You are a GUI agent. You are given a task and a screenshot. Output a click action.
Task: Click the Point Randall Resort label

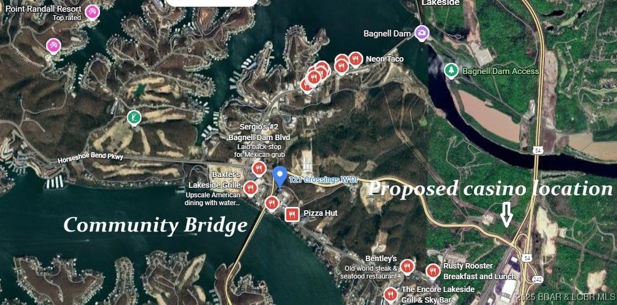43,8
